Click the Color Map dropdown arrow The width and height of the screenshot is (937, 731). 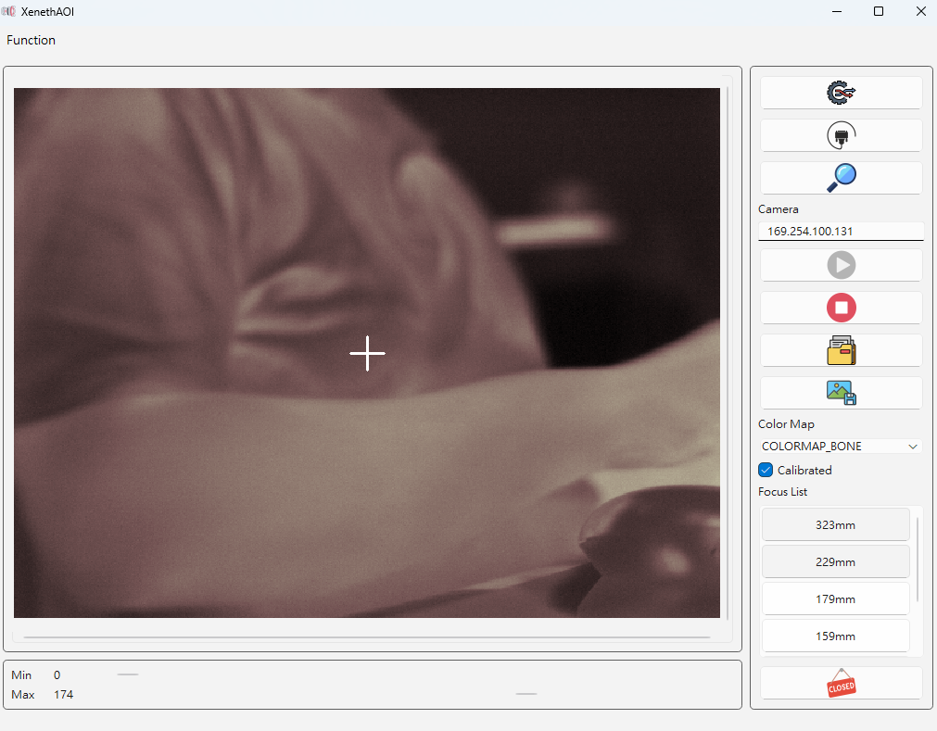tap(913, 447)
